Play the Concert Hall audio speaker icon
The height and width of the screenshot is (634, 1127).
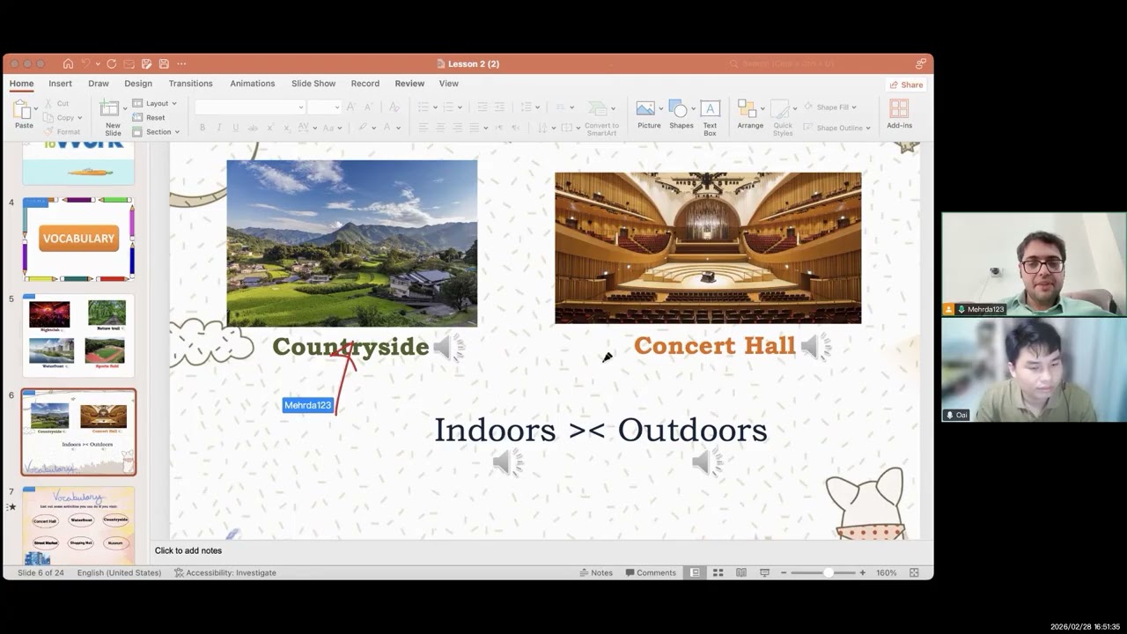pos(815,347)
